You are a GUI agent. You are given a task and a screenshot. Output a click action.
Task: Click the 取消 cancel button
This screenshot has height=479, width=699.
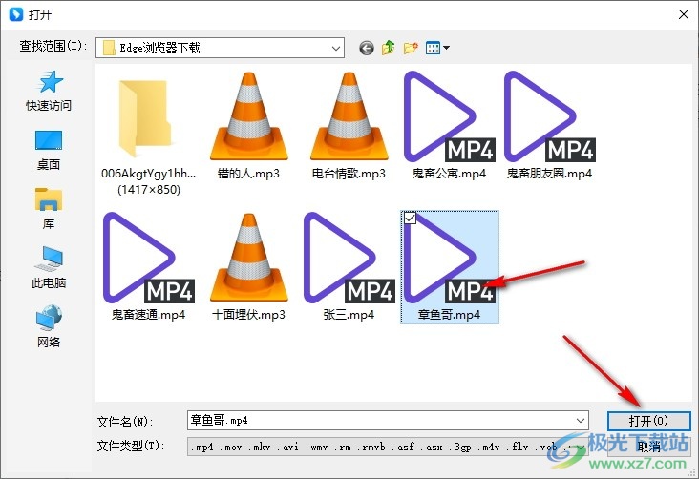click(648, 447)
